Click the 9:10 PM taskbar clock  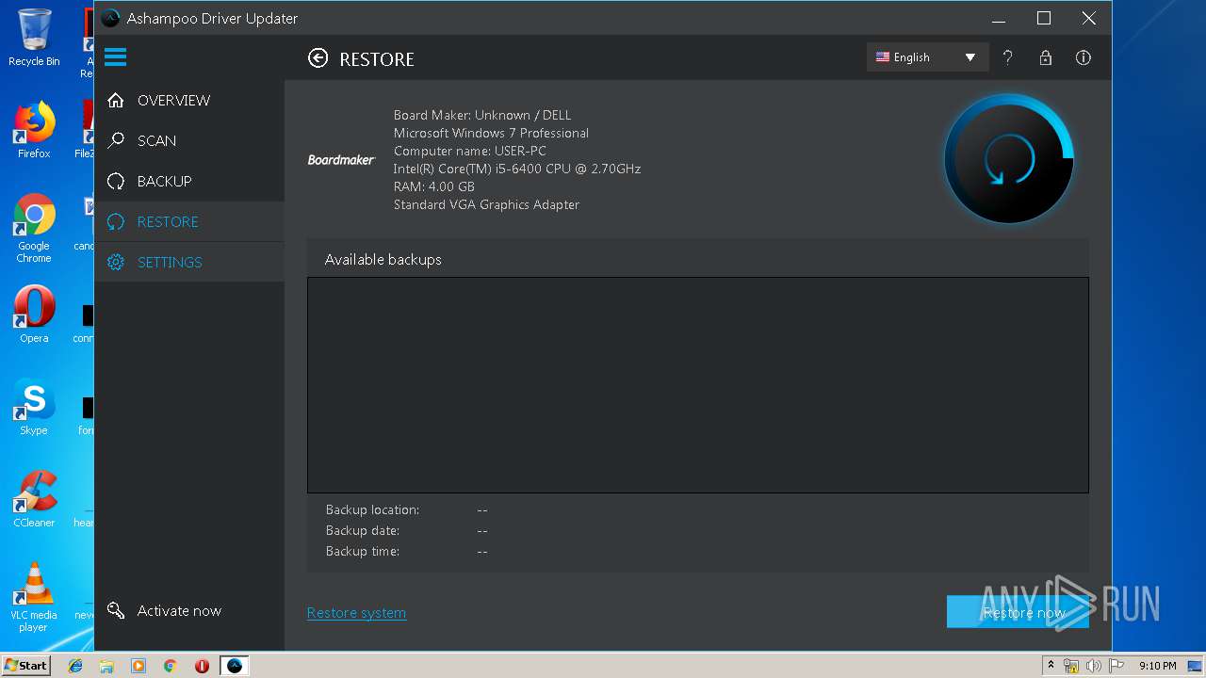pyautogui.click(x=1158, y=666)
